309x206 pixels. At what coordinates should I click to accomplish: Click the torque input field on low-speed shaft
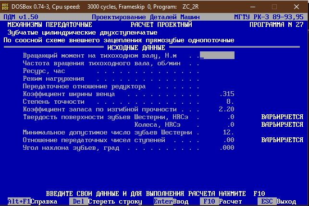pos(217,55)
